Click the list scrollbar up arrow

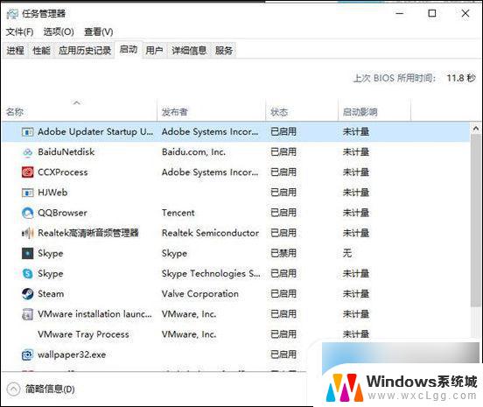click(x=476, y=129)
